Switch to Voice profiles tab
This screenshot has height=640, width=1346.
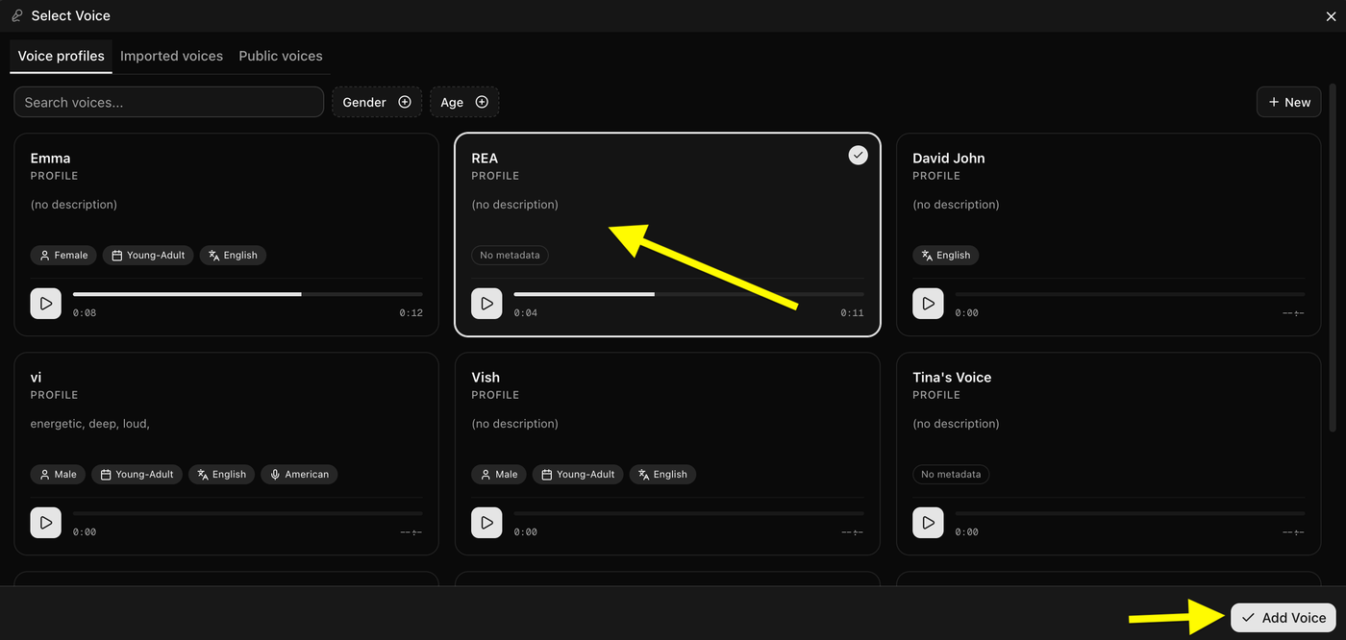(62, 56)
